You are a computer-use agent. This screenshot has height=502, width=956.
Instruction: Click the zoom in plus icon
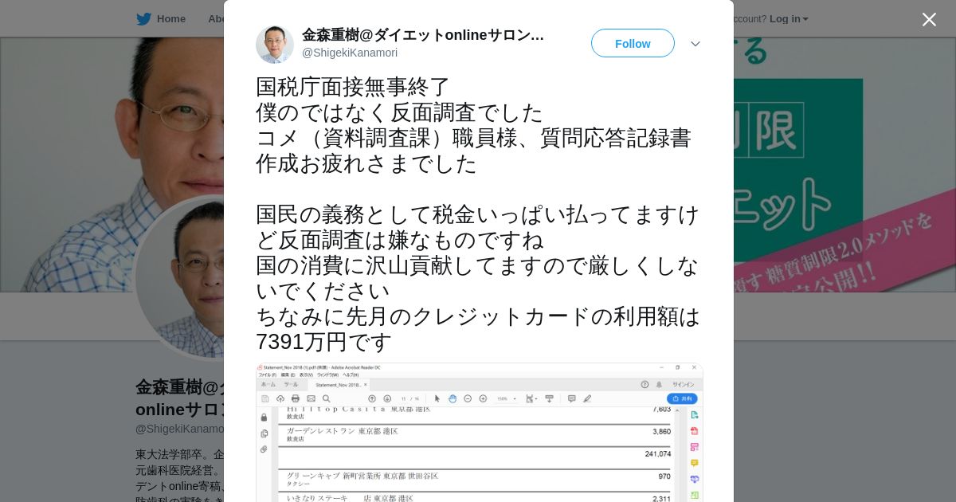(x=484, y=398)
